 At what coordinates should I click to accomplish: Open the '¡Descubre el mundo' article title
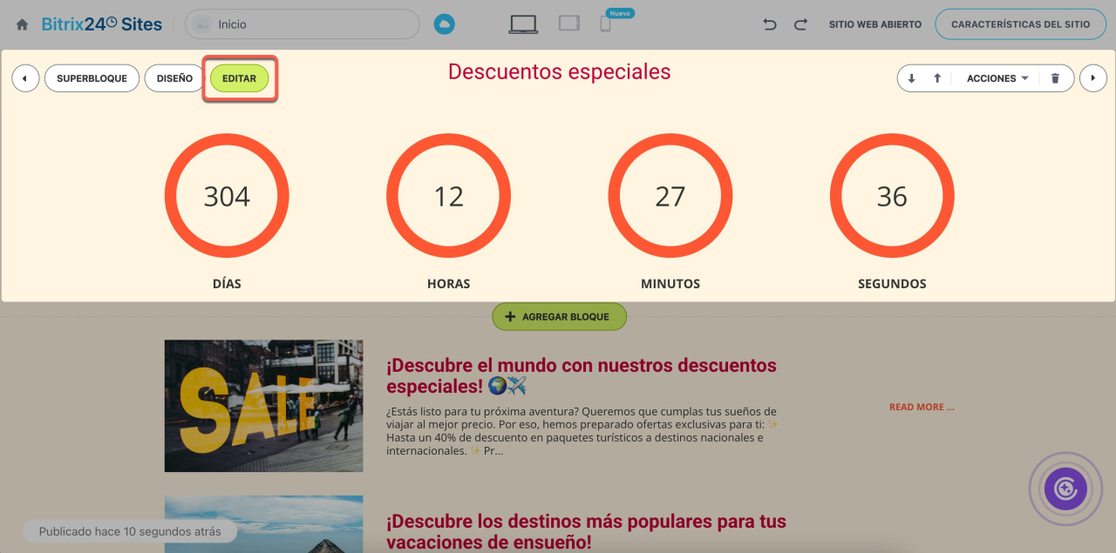click(x=582, y=375)
